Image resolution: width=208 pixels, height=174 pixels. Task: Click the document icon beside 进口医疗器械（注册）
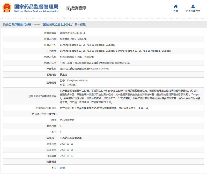[4, 24]
